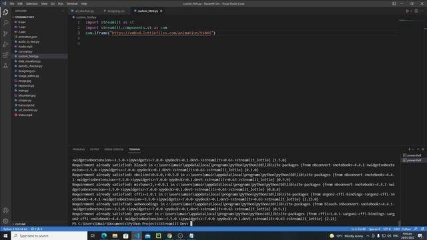
Task: Open the Selection menu
Action: 32,4
